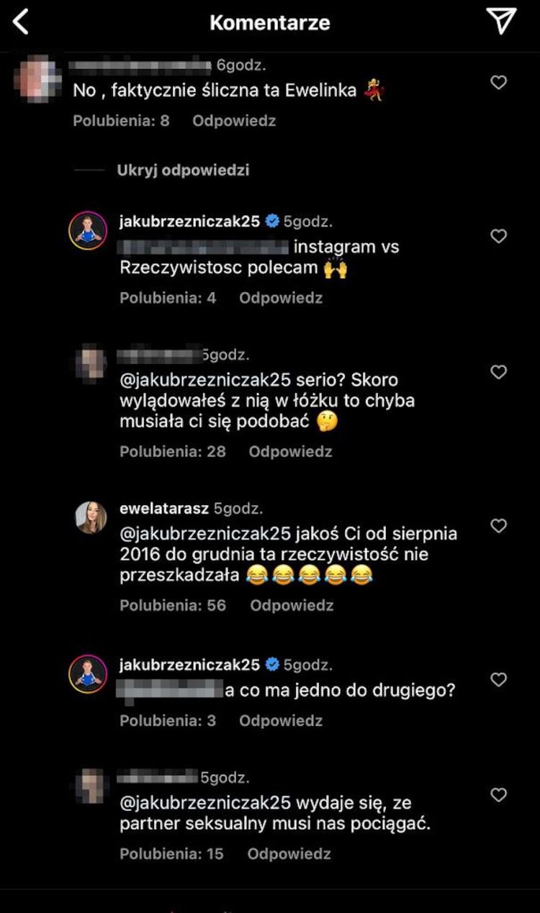Like the 'instagram vs Rzeczywistosc polecam' reply
This screenshot has height=913, width=540.
click(498, 236)
